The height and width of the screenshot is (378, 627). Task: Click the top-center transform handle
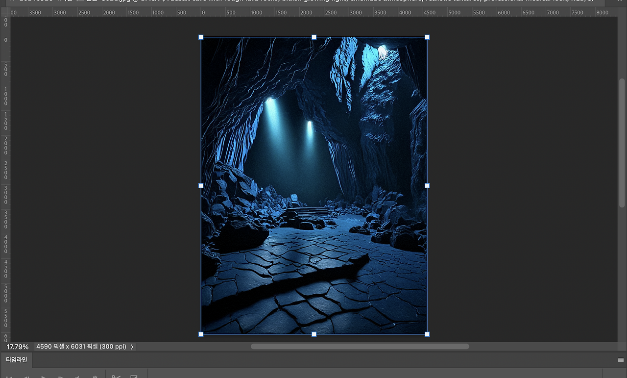click(314, 37)
